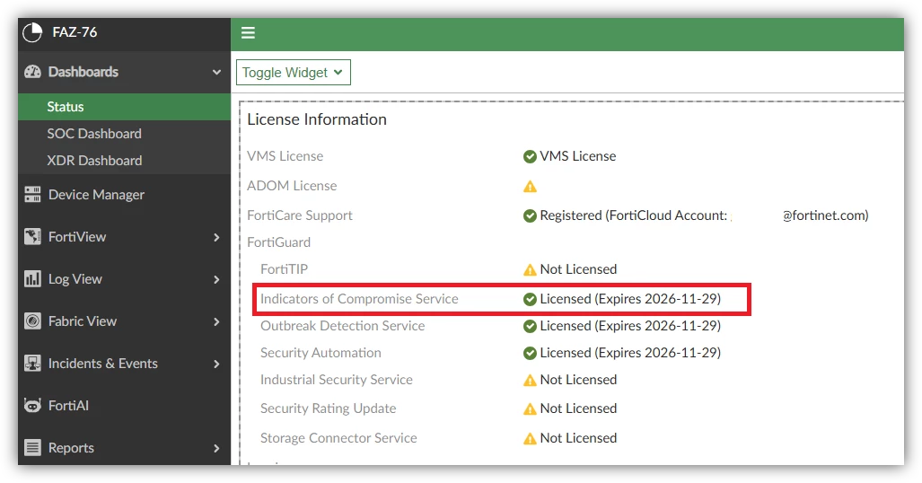Click the Security Rating Update label
The width and height of the screenshot is (922, 483).
(329, 408)
